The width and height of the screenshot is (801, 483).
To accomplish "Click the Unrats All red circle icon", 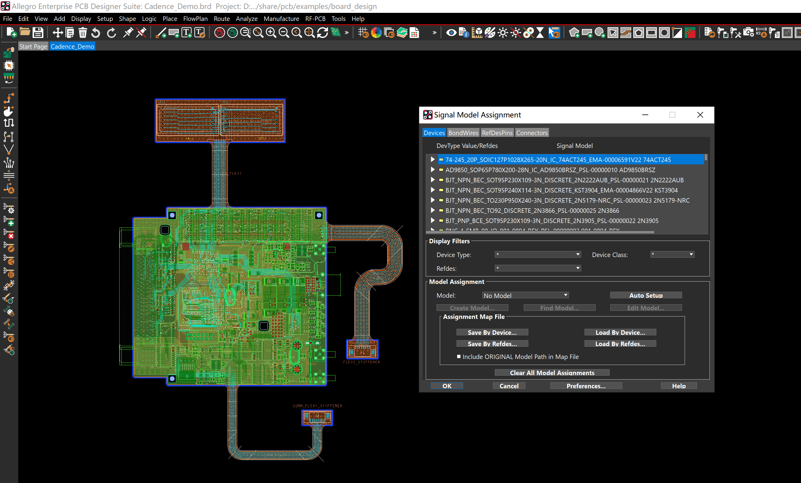I will [x=220, y=33].
